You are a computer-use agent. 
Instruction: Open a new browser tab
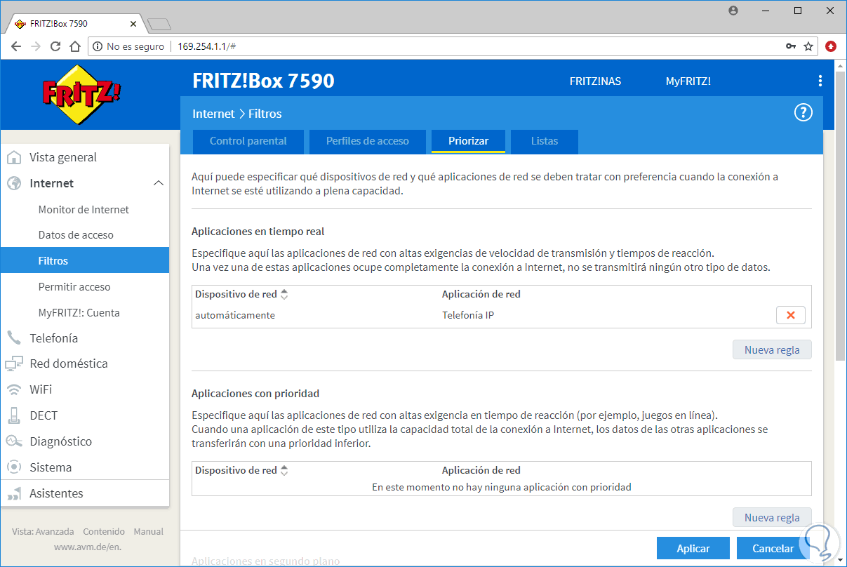point(159,24)
